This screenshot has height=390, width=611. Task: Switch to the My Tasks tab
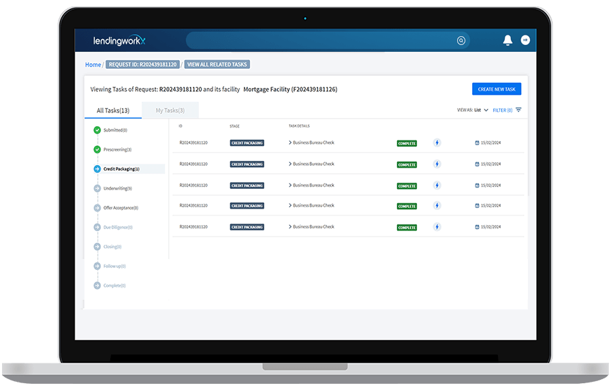coord(170,110)
